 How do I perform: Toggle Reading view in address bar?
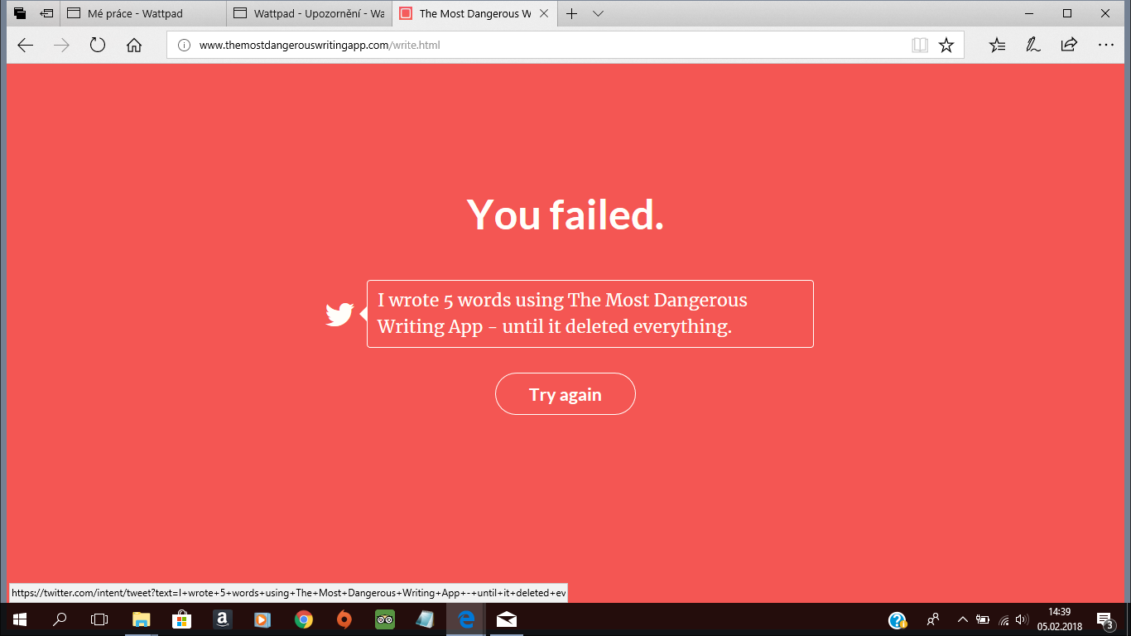[x=920, y=45]
